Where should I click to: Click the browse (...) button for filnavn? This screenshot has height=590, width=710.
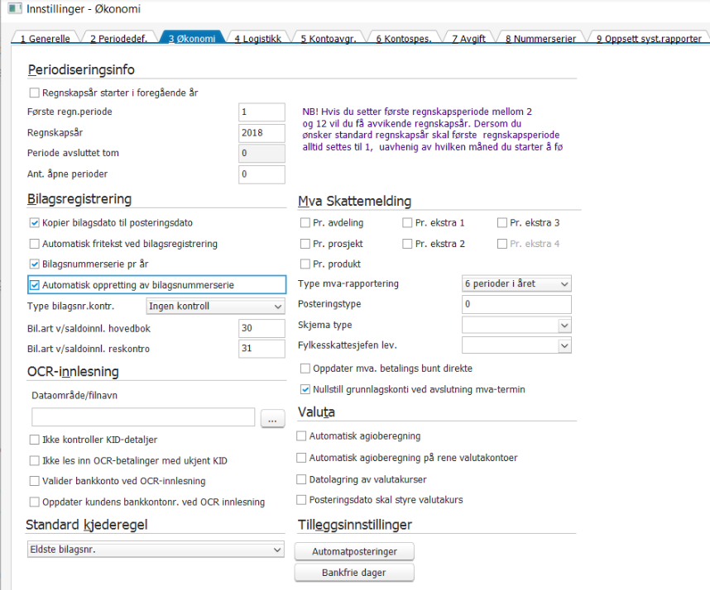click(272, 418)
